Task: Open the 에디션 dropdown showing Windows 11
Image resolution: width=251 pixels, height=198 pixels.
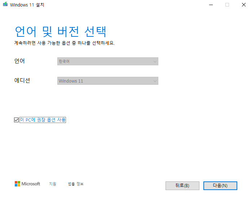Action: pos(108,81)
